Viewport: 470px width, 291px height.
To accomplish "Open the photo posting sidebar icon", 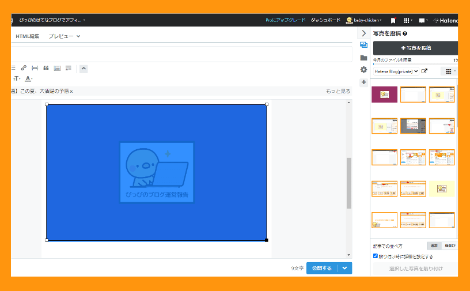I will [x=363, y=45].
